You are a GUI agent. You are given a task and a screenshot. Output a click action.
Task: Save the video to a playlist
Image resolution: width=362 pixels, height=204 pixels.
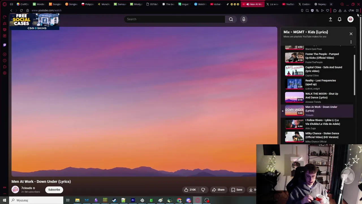click(237, 190)
